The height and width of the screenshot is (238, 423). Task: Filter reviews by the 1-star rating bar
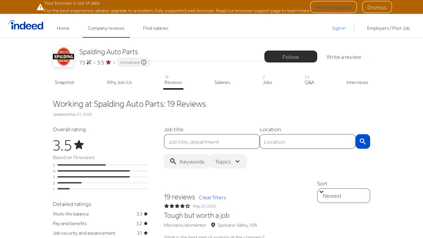(x=100, y=189)
